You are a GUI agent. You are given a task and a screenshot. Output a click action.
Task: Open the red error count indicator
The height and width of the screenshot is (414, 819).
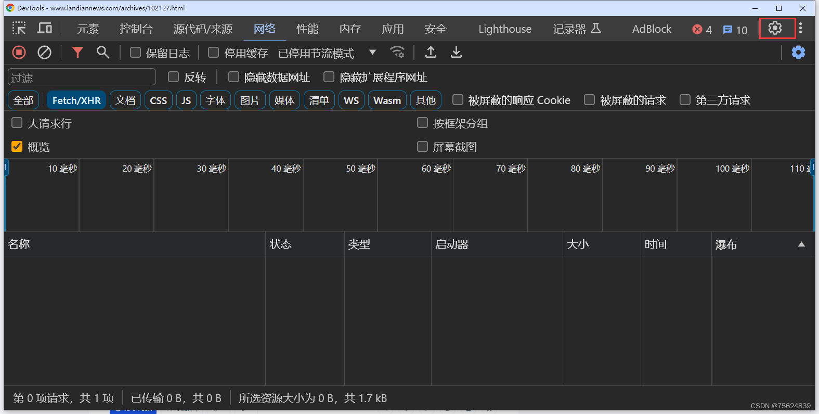coord(702,30)
